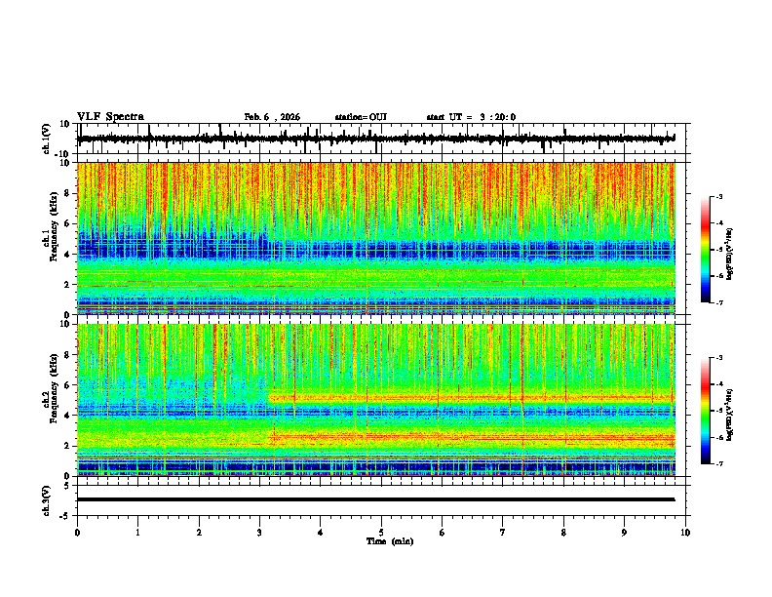Viewport: 772px width, 597px height.
Task: Click the "8" tick on ch.2 frequency axis
Action: pyautogui.click(x=67, y=355)
